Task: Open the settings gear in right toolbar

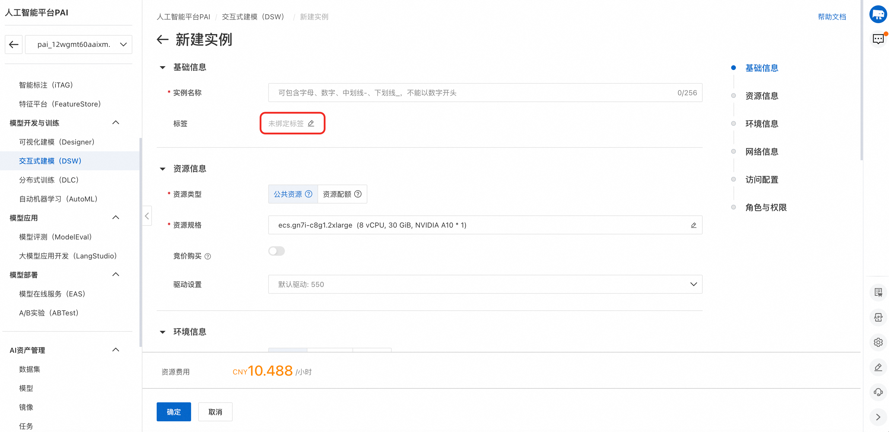Action: pyautogui.click(x=878, y=342)
